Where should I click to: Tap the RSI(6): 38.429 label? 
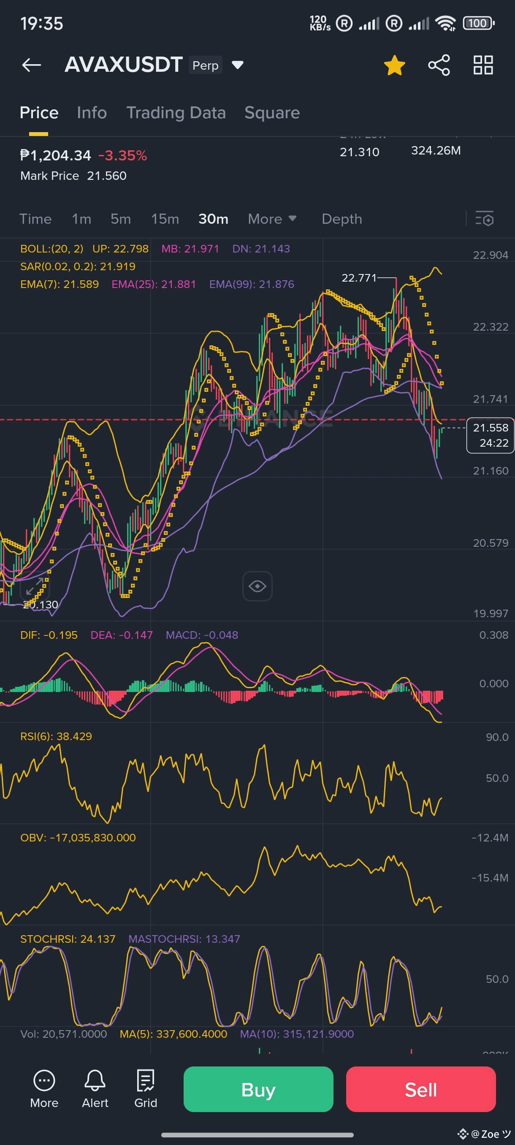pos(56,736)
